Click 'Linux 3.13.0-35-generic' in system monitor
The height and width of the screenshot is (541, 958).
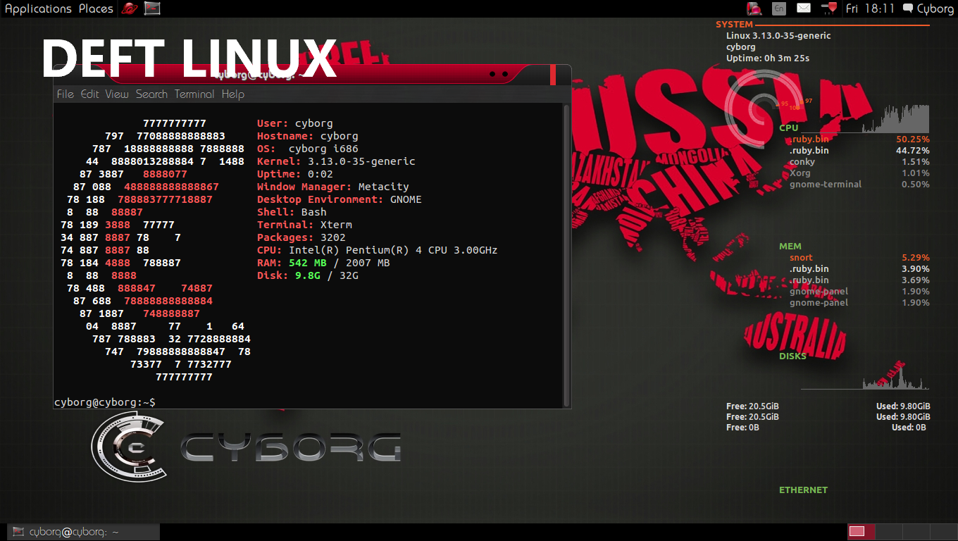coord(778,36)
